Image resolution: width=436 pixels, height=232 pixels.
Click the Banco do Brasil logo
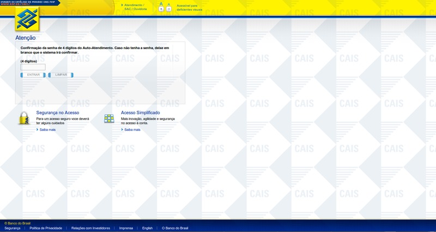27,19
